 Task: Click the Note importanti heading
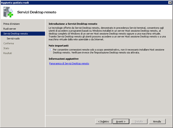[x=58, y=46]
